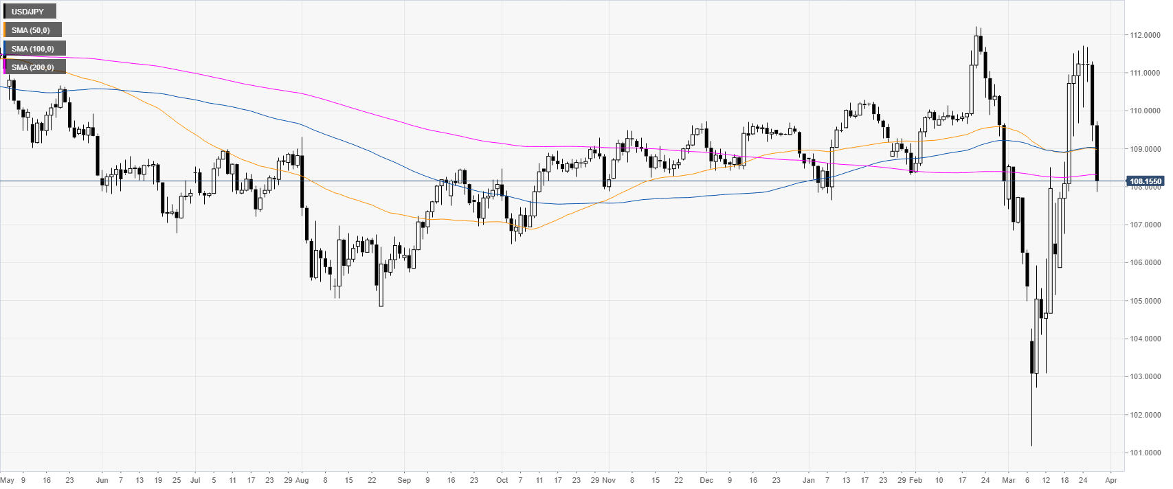The image size is (1173, 489).
Task: Click the 29 Aug date on time axis
Action: [x=296, y=480]
